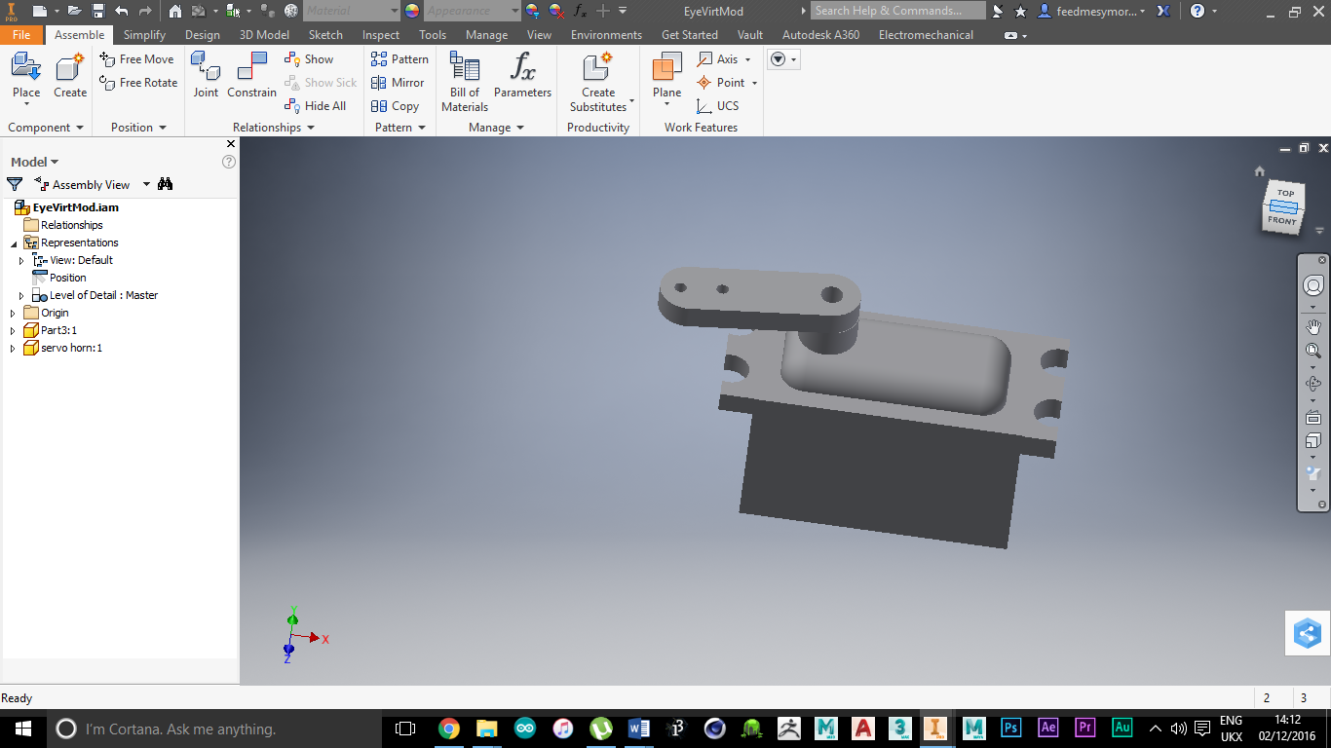Expand the View: Default node
This screenshot has width=1331, height=748.
pos(21,260)
